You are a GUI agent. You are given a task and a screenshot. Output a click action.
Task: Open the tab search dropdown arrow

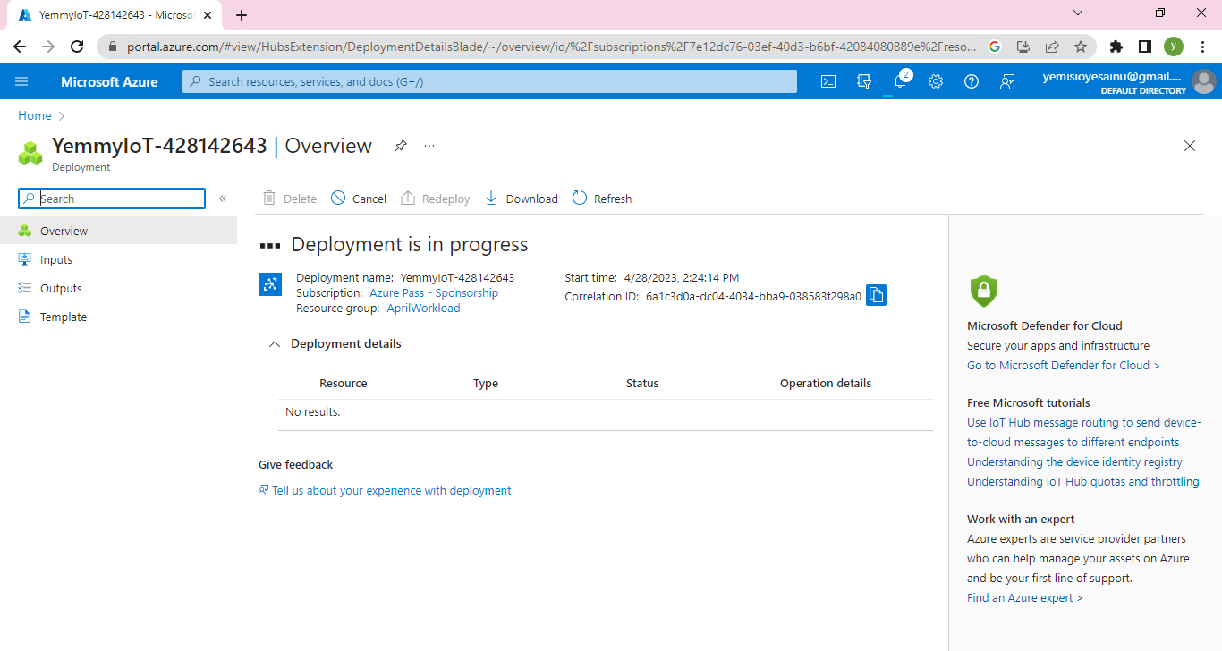point(1077,13)
